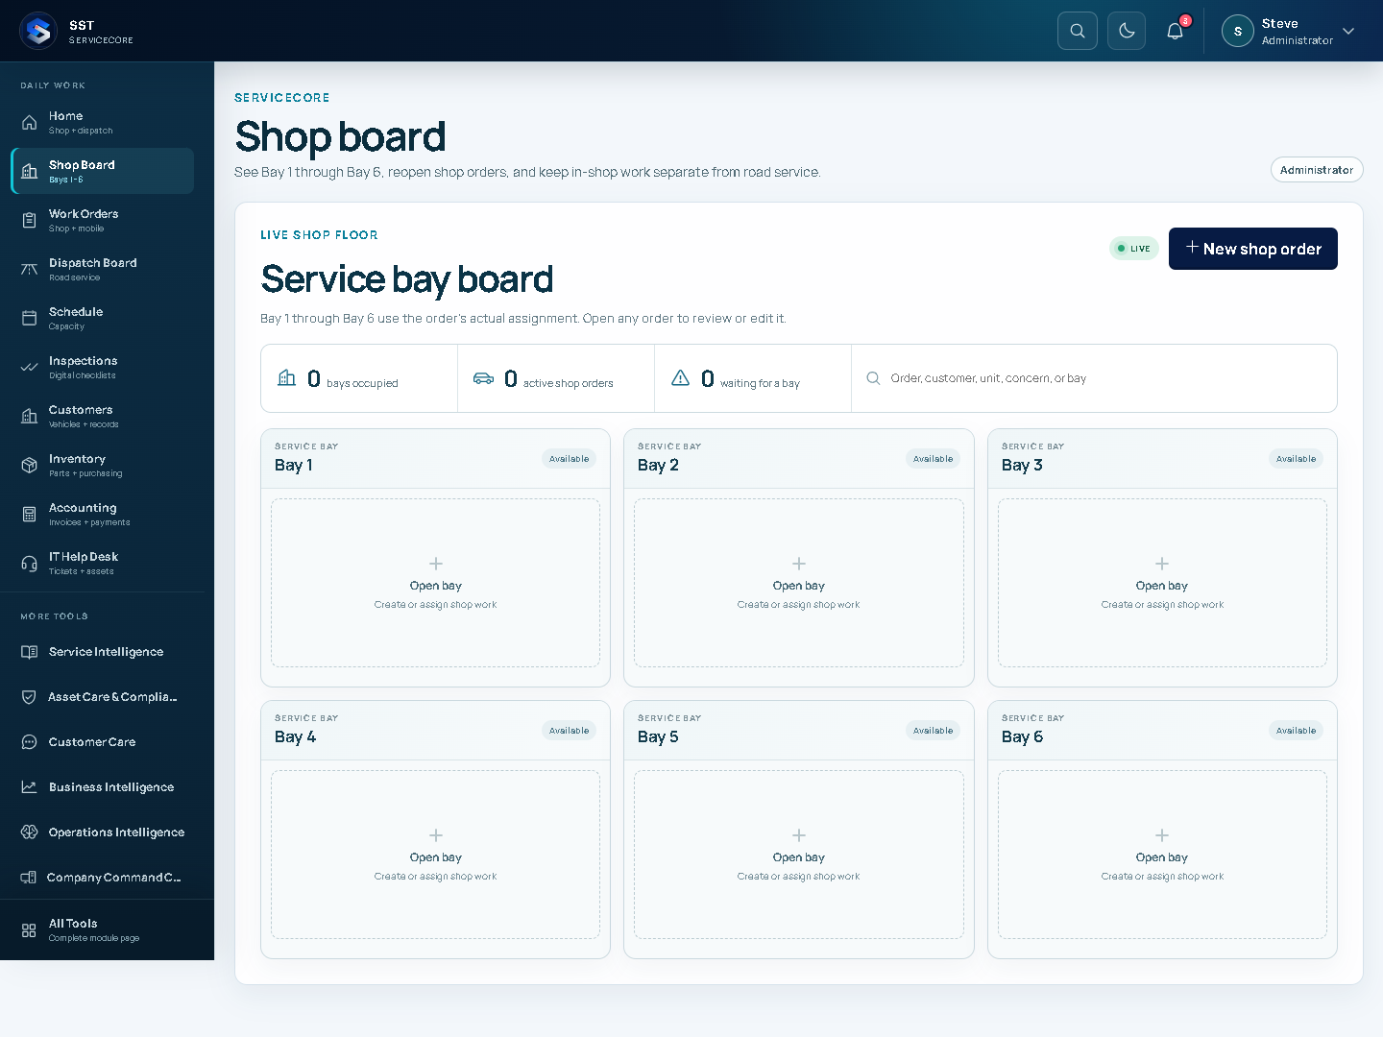
Task: Click the IT Help Desk headset icon
Action: 30,563
